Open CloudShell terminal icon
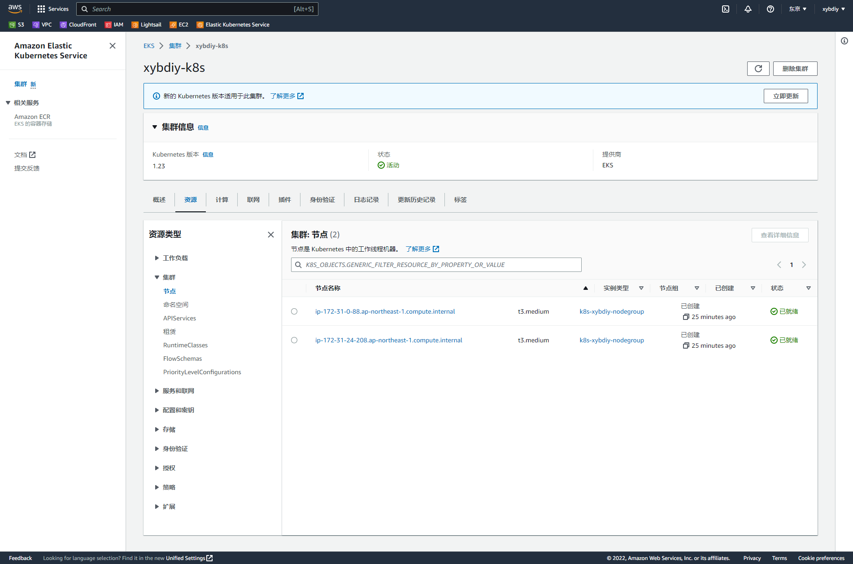 [726, 9]
